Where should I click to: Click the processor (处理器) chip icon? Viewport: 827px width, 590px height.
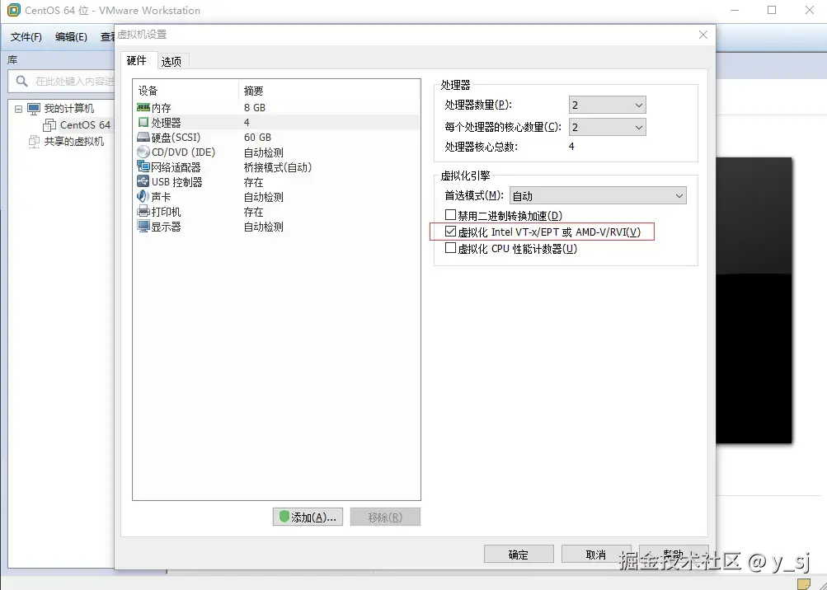[x=143, y=122]
